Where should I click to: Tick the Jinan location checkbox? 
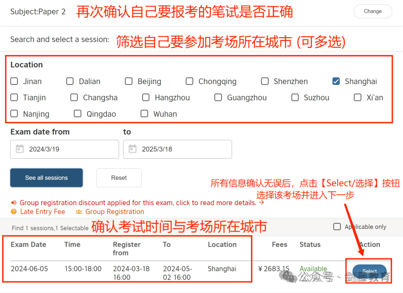(x=14, y=81)
